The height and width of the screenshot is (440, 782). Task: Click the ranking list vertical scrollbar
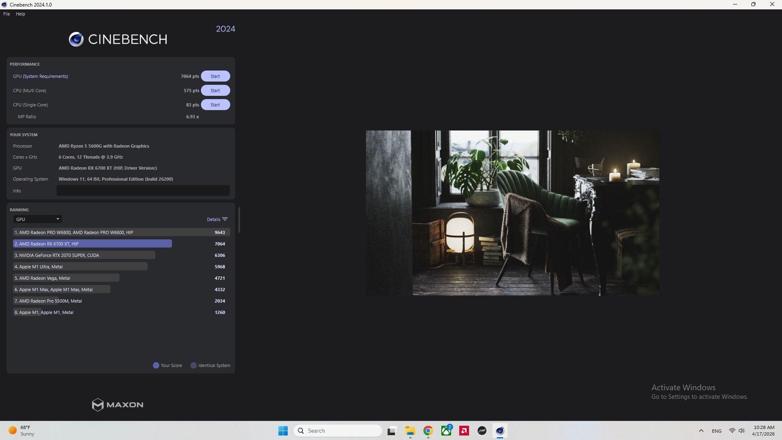(239, 220)
